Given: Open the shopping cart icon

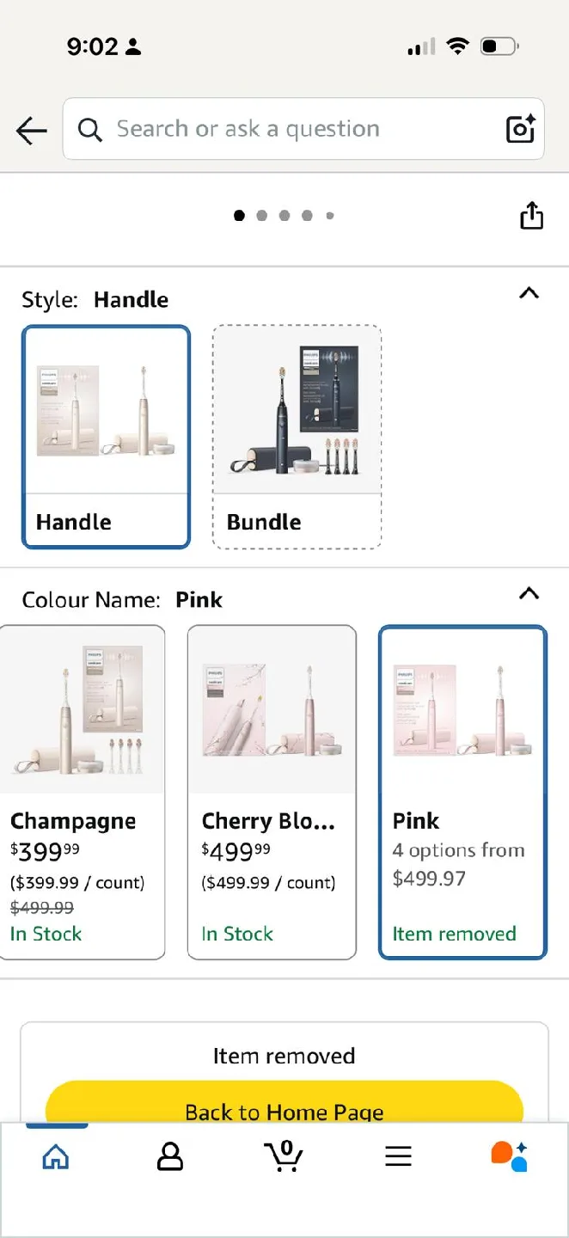Looking at the screenshot, I should coord(284,1156).
